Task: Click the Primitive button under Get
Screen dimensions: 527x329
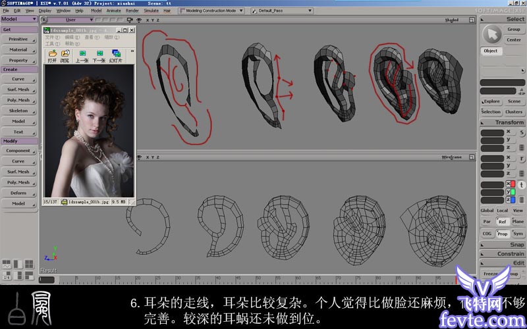Action: (x=18, y=39)
